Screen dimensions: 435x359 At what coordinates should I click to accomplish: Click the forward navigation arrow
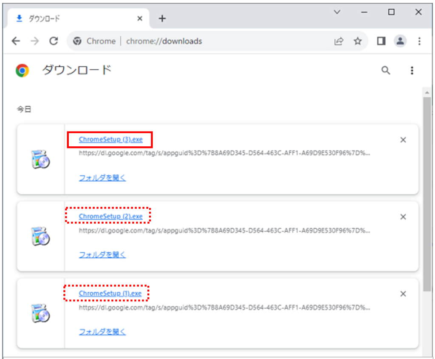[35, 41]
